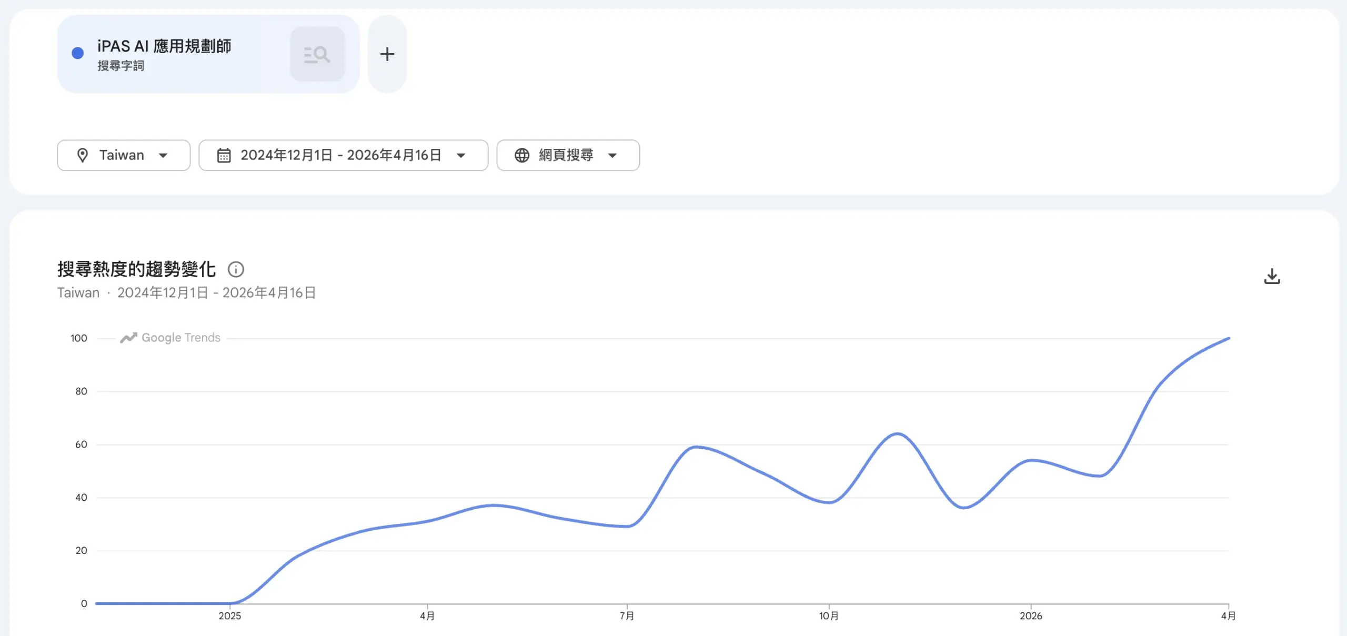Click the blue color dot of search term

pyautogui.click(x=78, y=53)
